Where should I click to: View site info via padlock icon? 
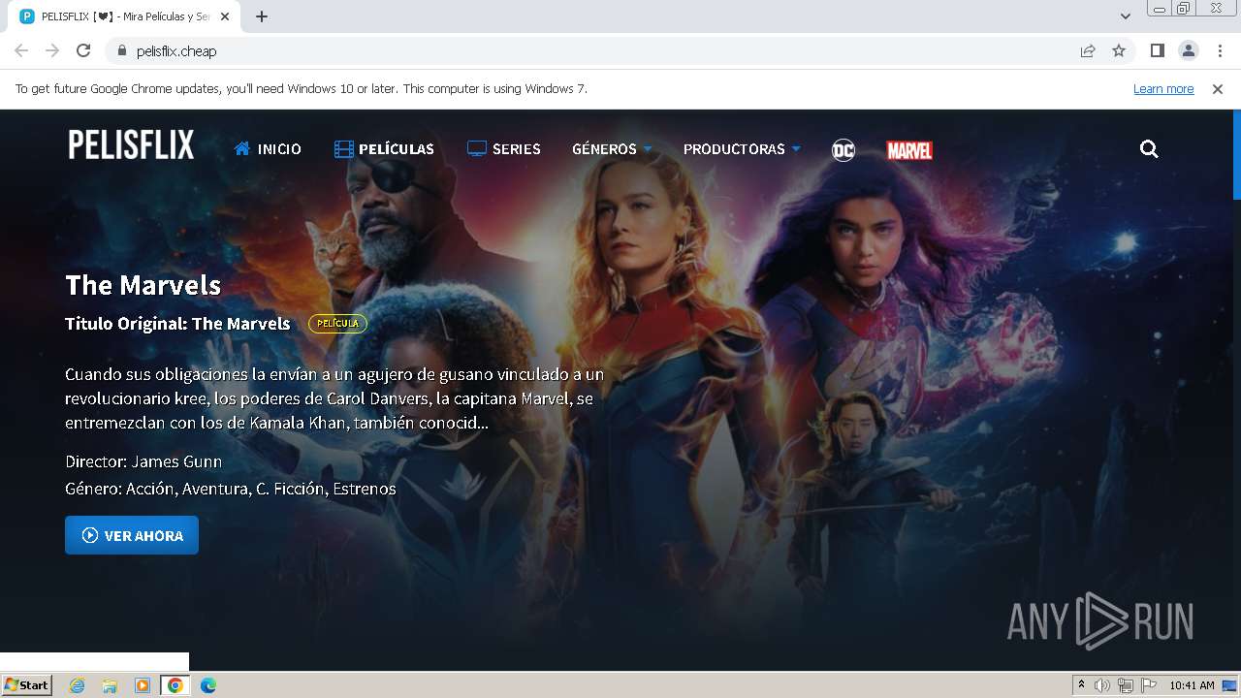[x=121, y=50]
